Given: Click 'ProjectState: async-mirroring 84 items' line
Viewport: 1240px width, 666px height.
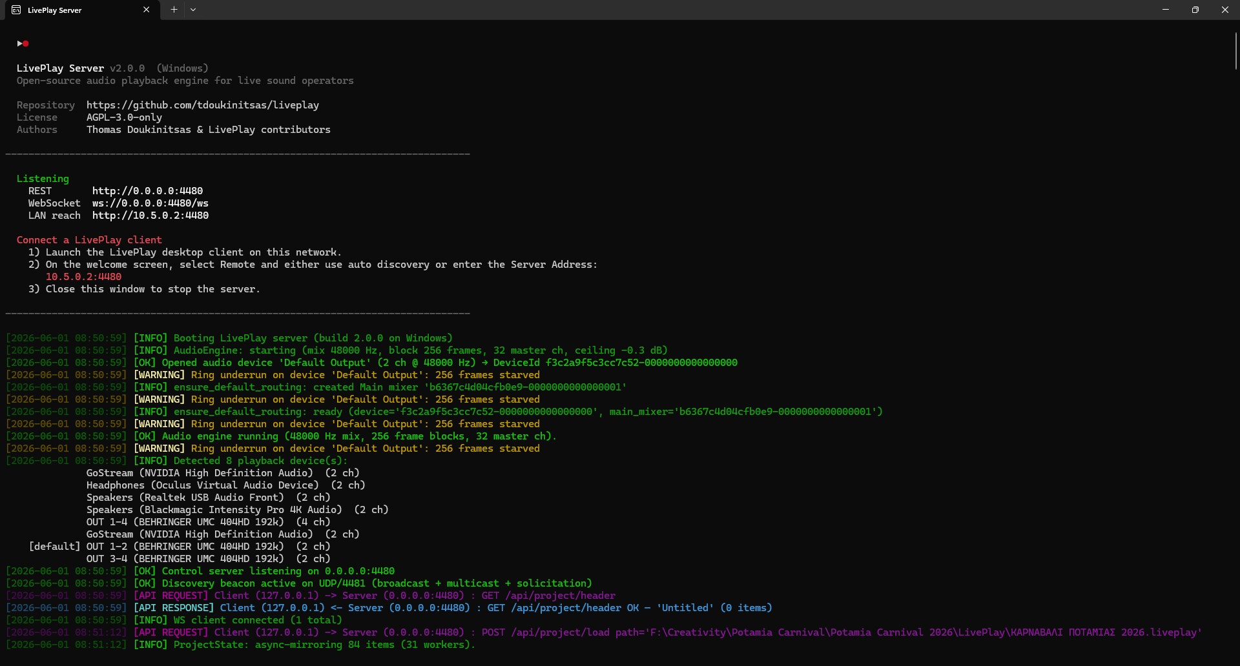Looking at the screenshot, I should (x=240, y=644).
